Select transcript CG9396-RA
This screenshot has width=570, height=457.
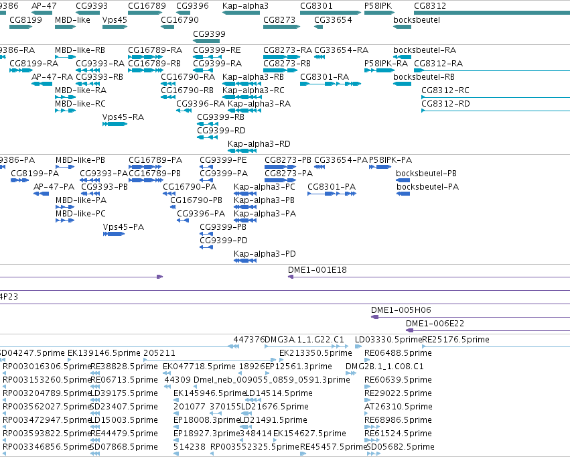(x=201, y=104)
